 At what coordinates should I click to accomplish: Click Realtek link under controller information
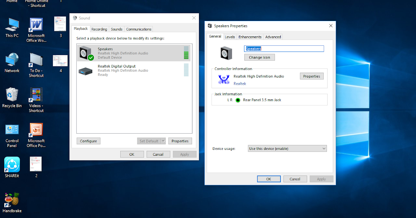pos(240,84)
